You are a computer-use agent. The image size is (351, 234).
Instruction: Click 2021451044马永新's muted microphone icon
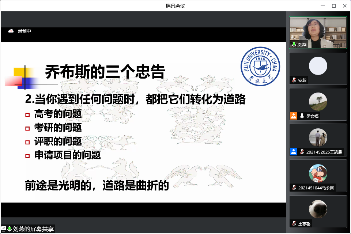click(294, 188)
